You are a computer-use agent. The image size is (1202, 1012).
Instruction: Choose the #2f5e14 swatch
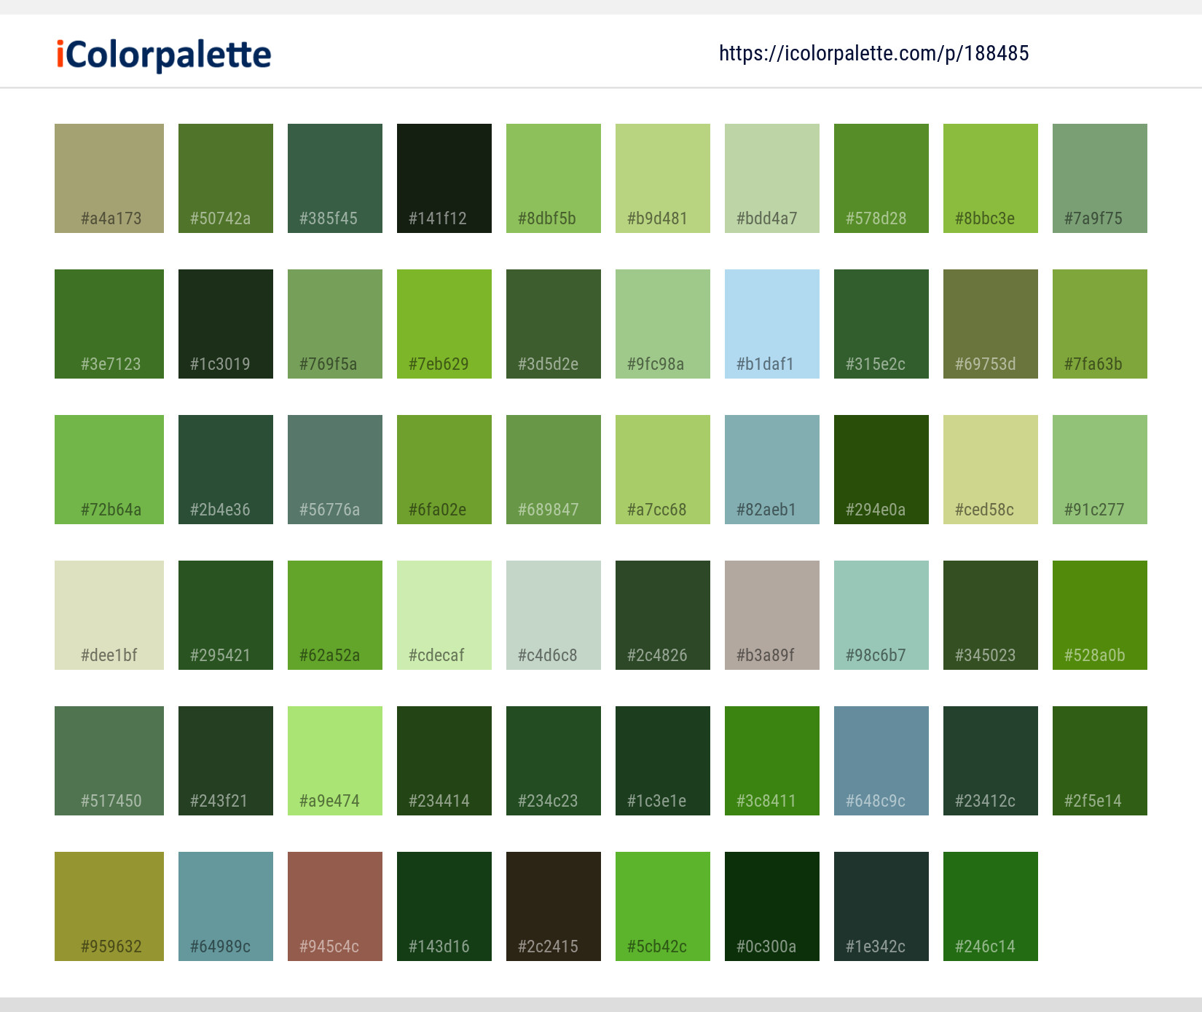(x=1100, y=761)
